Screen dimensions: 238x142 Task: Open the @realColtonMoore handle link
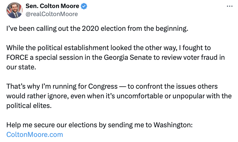click(52, 14)
